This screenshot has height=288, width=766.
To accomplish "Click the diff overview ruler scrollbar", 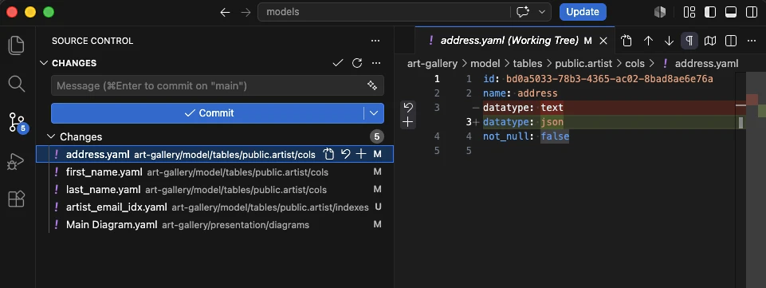I will 756,180.
